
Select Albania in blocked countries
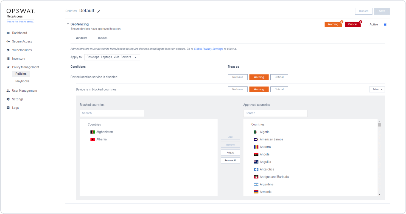point(101,139)
